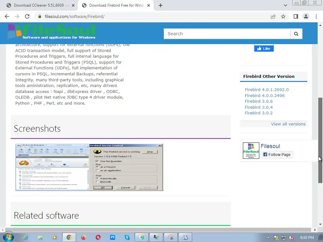323x242 pixels.
Task: Click the vertical scrollbar thumb
Action: point(320,140)
